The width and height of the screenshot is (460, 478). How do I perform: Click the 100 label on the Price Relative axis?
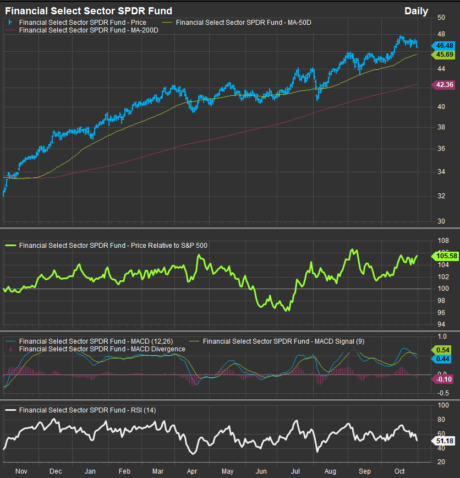[x=443, y=289]
